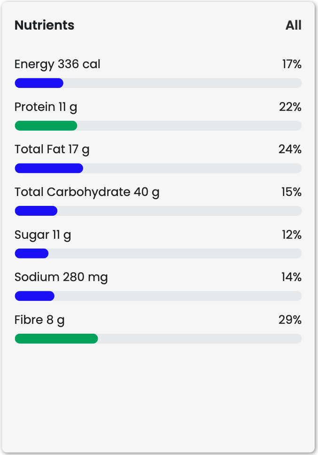Click the green Fibre progress bar
This screenshot has width=318, height=455.
tap(56, 339)
